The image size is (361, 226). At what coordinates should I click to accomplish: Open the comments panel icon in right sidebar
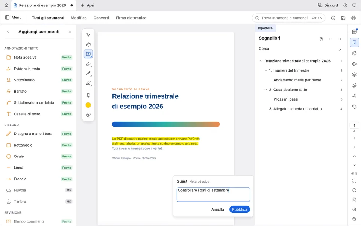(354, 32)
